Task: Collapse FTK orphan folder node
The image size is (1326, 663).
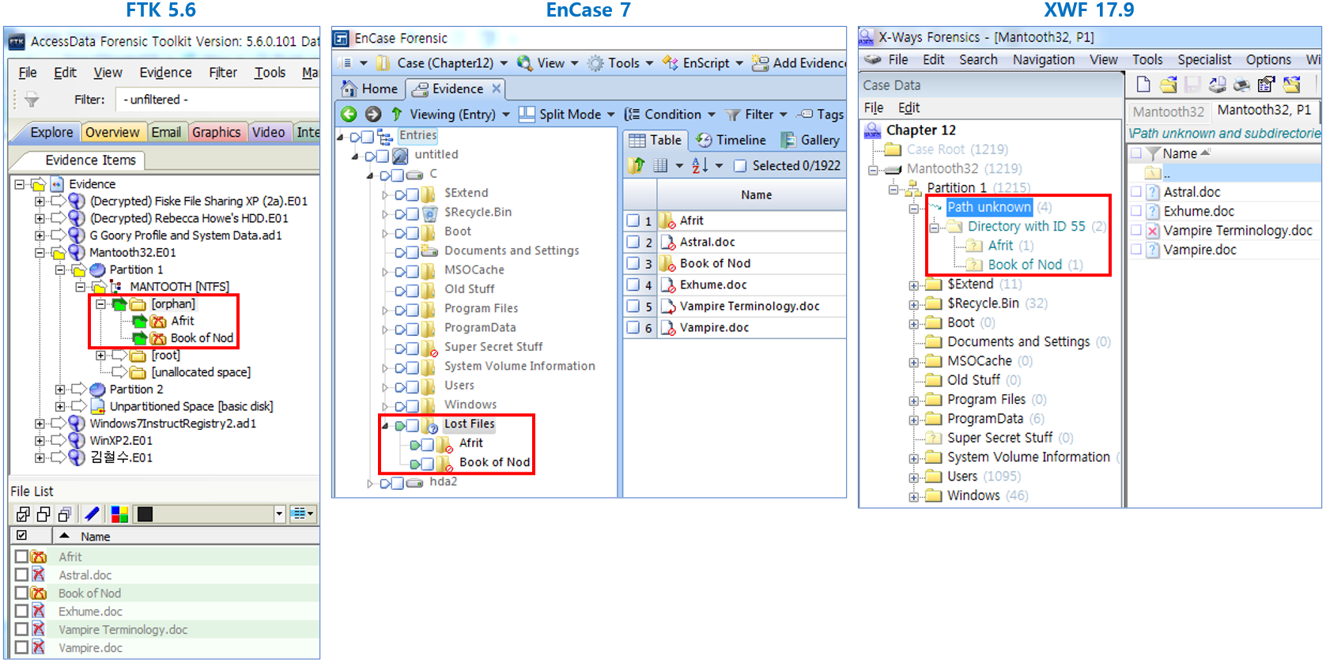Action: click(100, 304)
